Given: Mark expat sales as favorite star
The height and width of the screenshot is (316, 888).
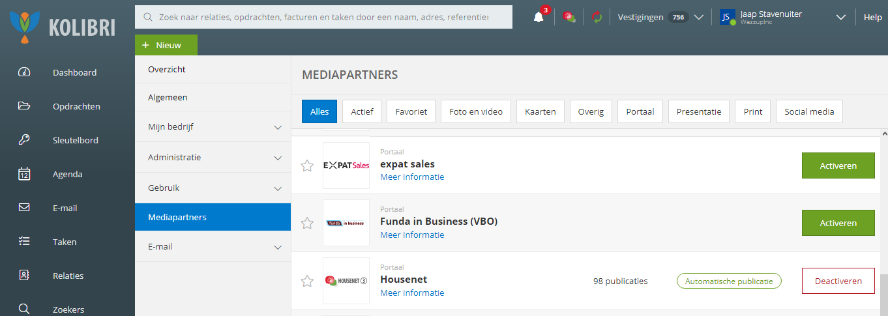Looking at the screenshot, I should tap(307, 165).
